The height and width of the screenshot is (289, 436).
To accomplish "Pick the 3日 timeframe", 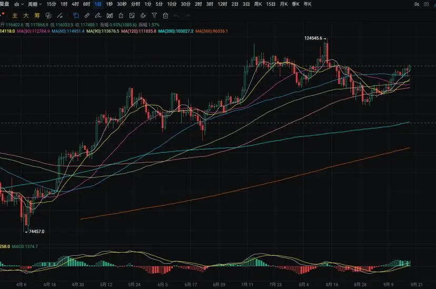I will point(246,4).
